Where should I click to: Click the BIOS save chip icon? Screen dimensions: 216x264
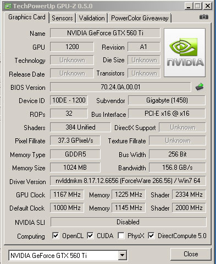coord(200,87)
